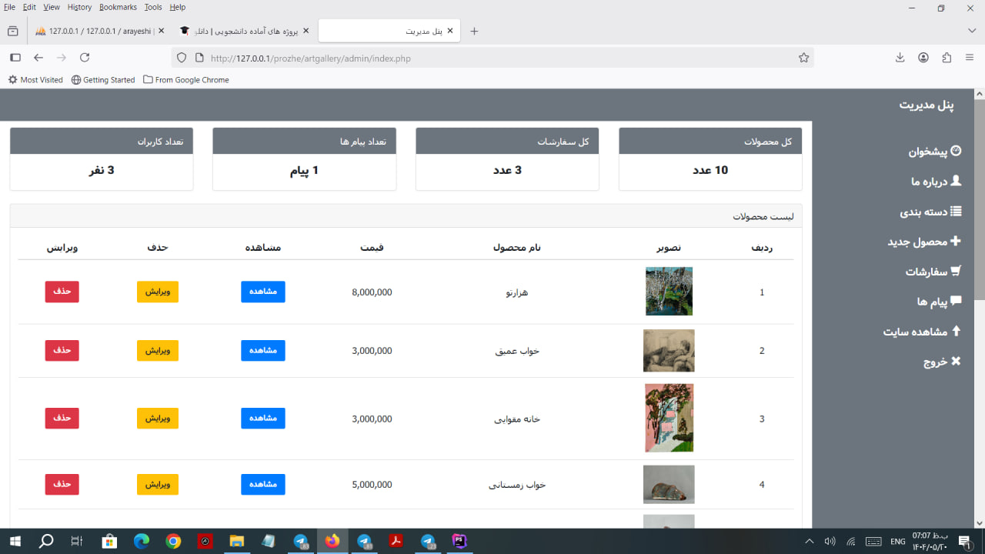Click the URL address bar field
The height and width of the screenshot is (554, 985).
coord(492,58)
